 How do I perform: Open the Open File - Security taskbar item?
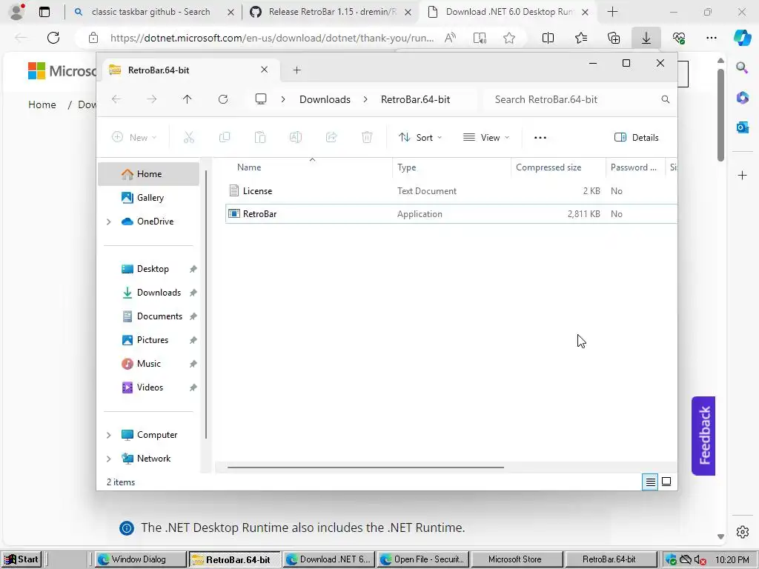coord(422,559)
